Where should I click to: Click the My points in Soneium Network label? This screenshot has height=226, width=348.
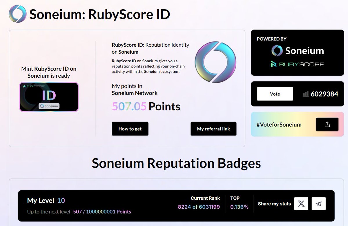tap(135, 90)
